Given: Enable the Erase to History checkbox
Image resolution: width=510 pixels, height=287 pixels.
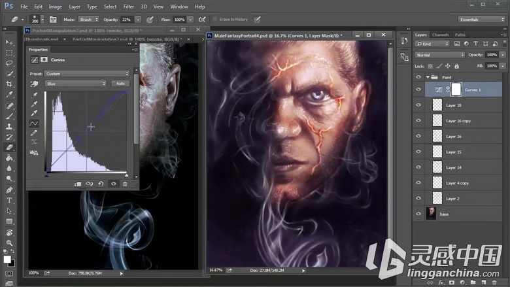Looking at the screenshot, I should 215,20.
